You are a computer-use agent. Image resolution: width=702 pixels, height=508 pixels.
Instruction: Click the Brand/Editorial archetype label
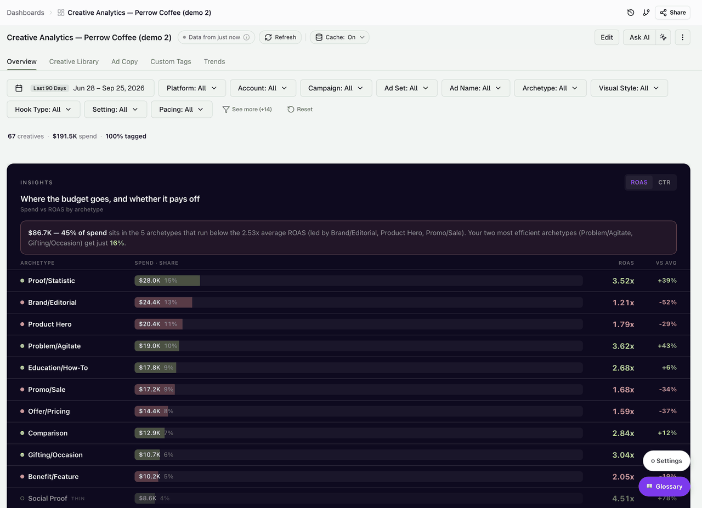click(52, 302)
